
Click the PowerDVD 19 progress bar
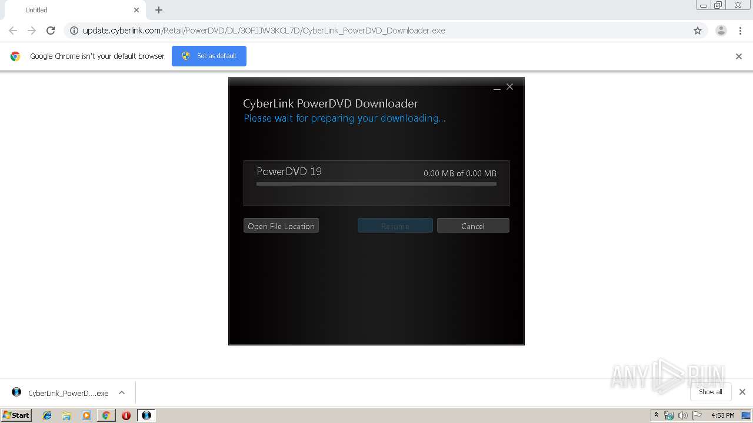pos(376,184)
